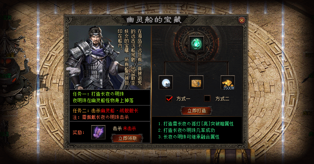
Task: Select the white pearl material slot marked 30
Action: pyautogui.click(x=166, y=82)
